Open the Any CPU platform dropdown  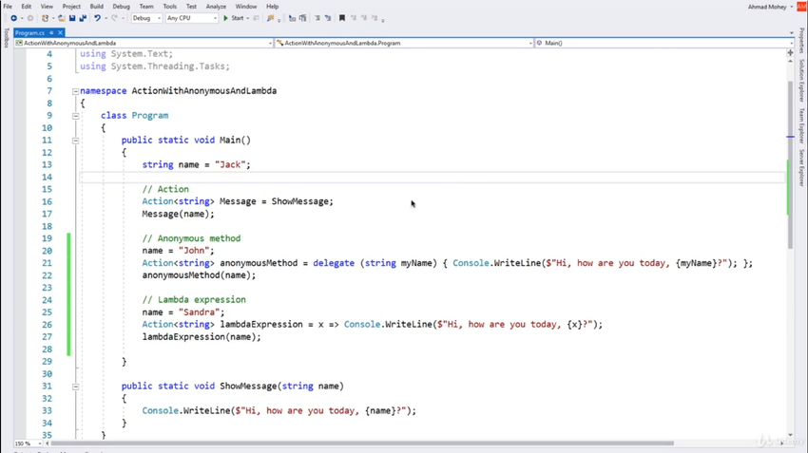click(x=192, y=18)
